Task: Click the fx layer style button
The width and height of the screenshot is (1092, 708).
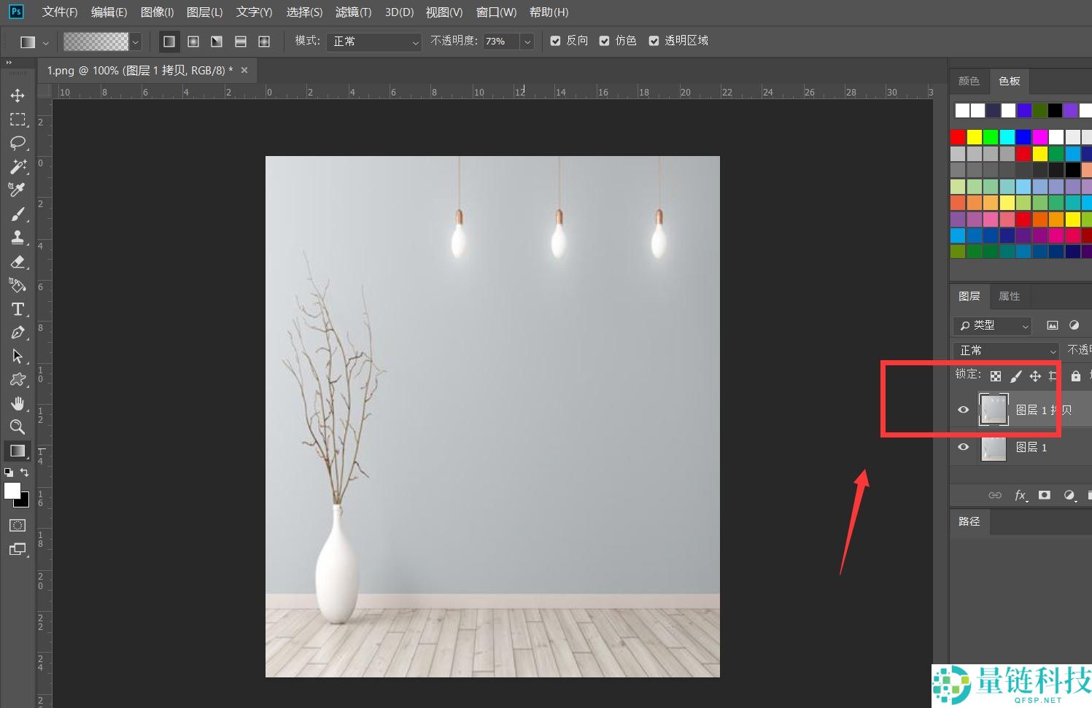Action: click(1021, 495)
